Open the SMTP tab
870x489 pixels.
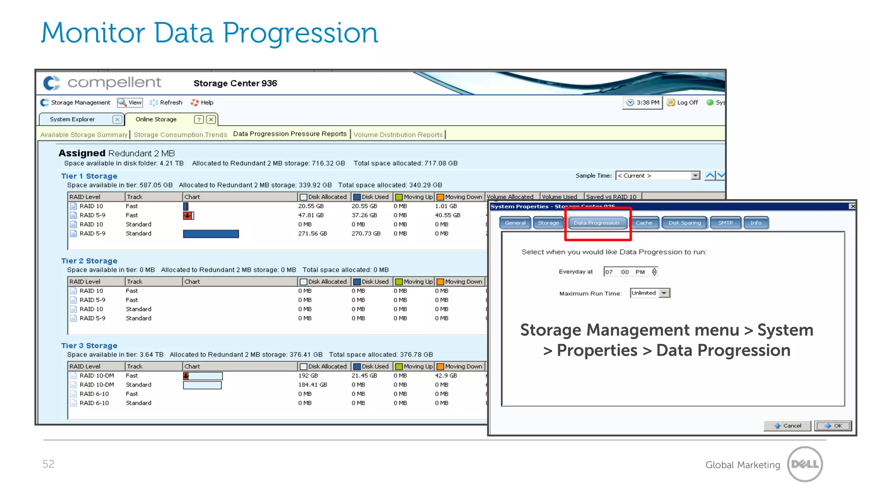(x=725, y=223)
